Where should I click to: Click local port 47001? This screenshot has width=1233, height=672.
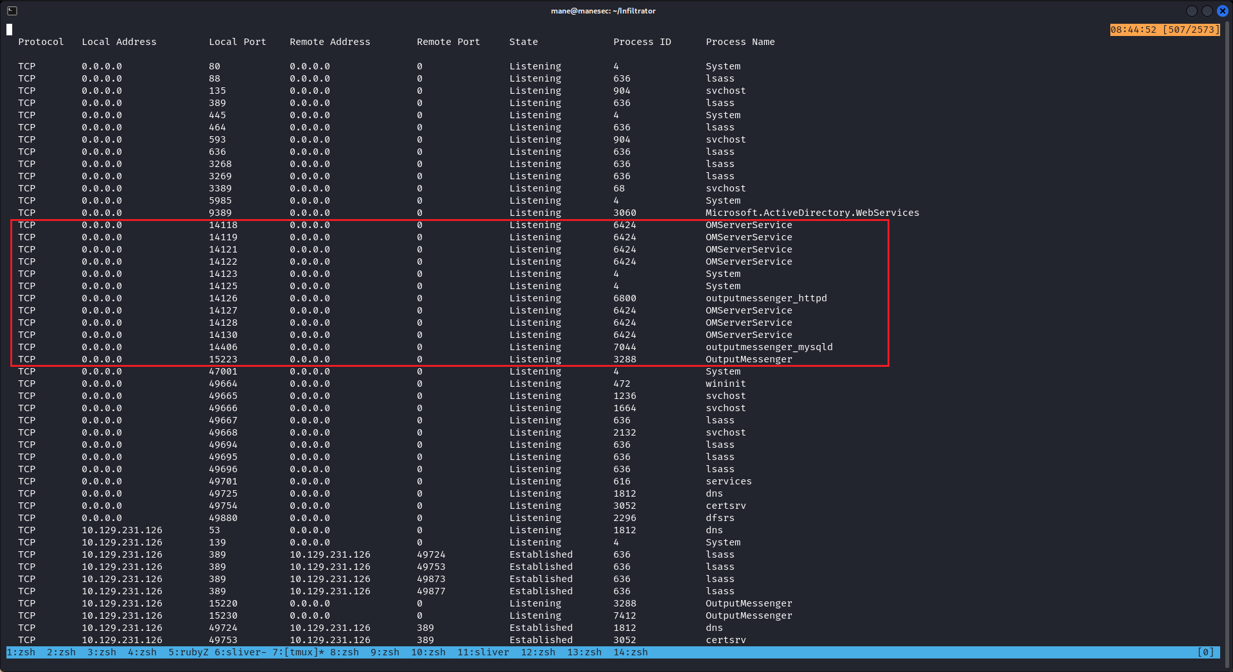[x=223, y=371]
